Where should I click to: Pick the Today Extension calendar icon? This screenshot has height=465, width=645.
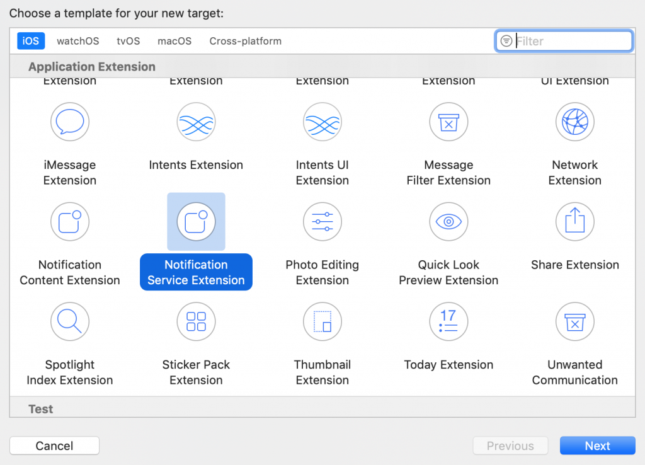pos(448,321)
